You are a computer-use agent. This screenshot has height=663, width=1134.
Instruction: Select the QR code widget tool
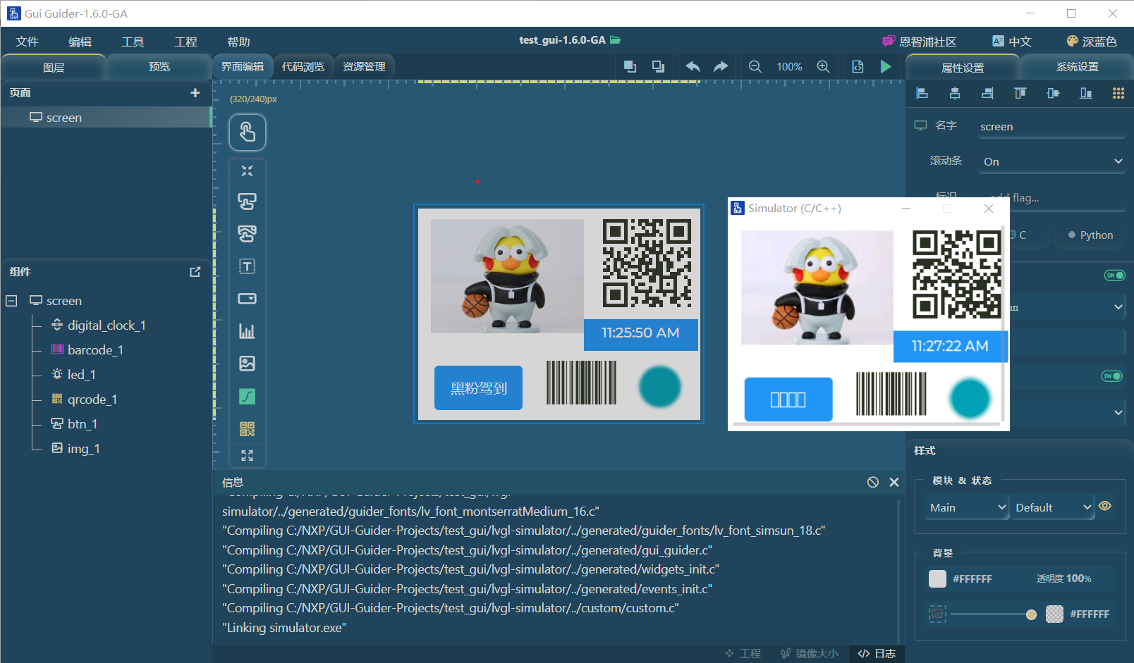click(x=247, y=428)
